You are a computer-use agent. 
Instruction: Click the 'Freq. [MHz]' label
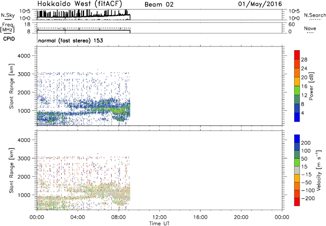coord(7,28)
